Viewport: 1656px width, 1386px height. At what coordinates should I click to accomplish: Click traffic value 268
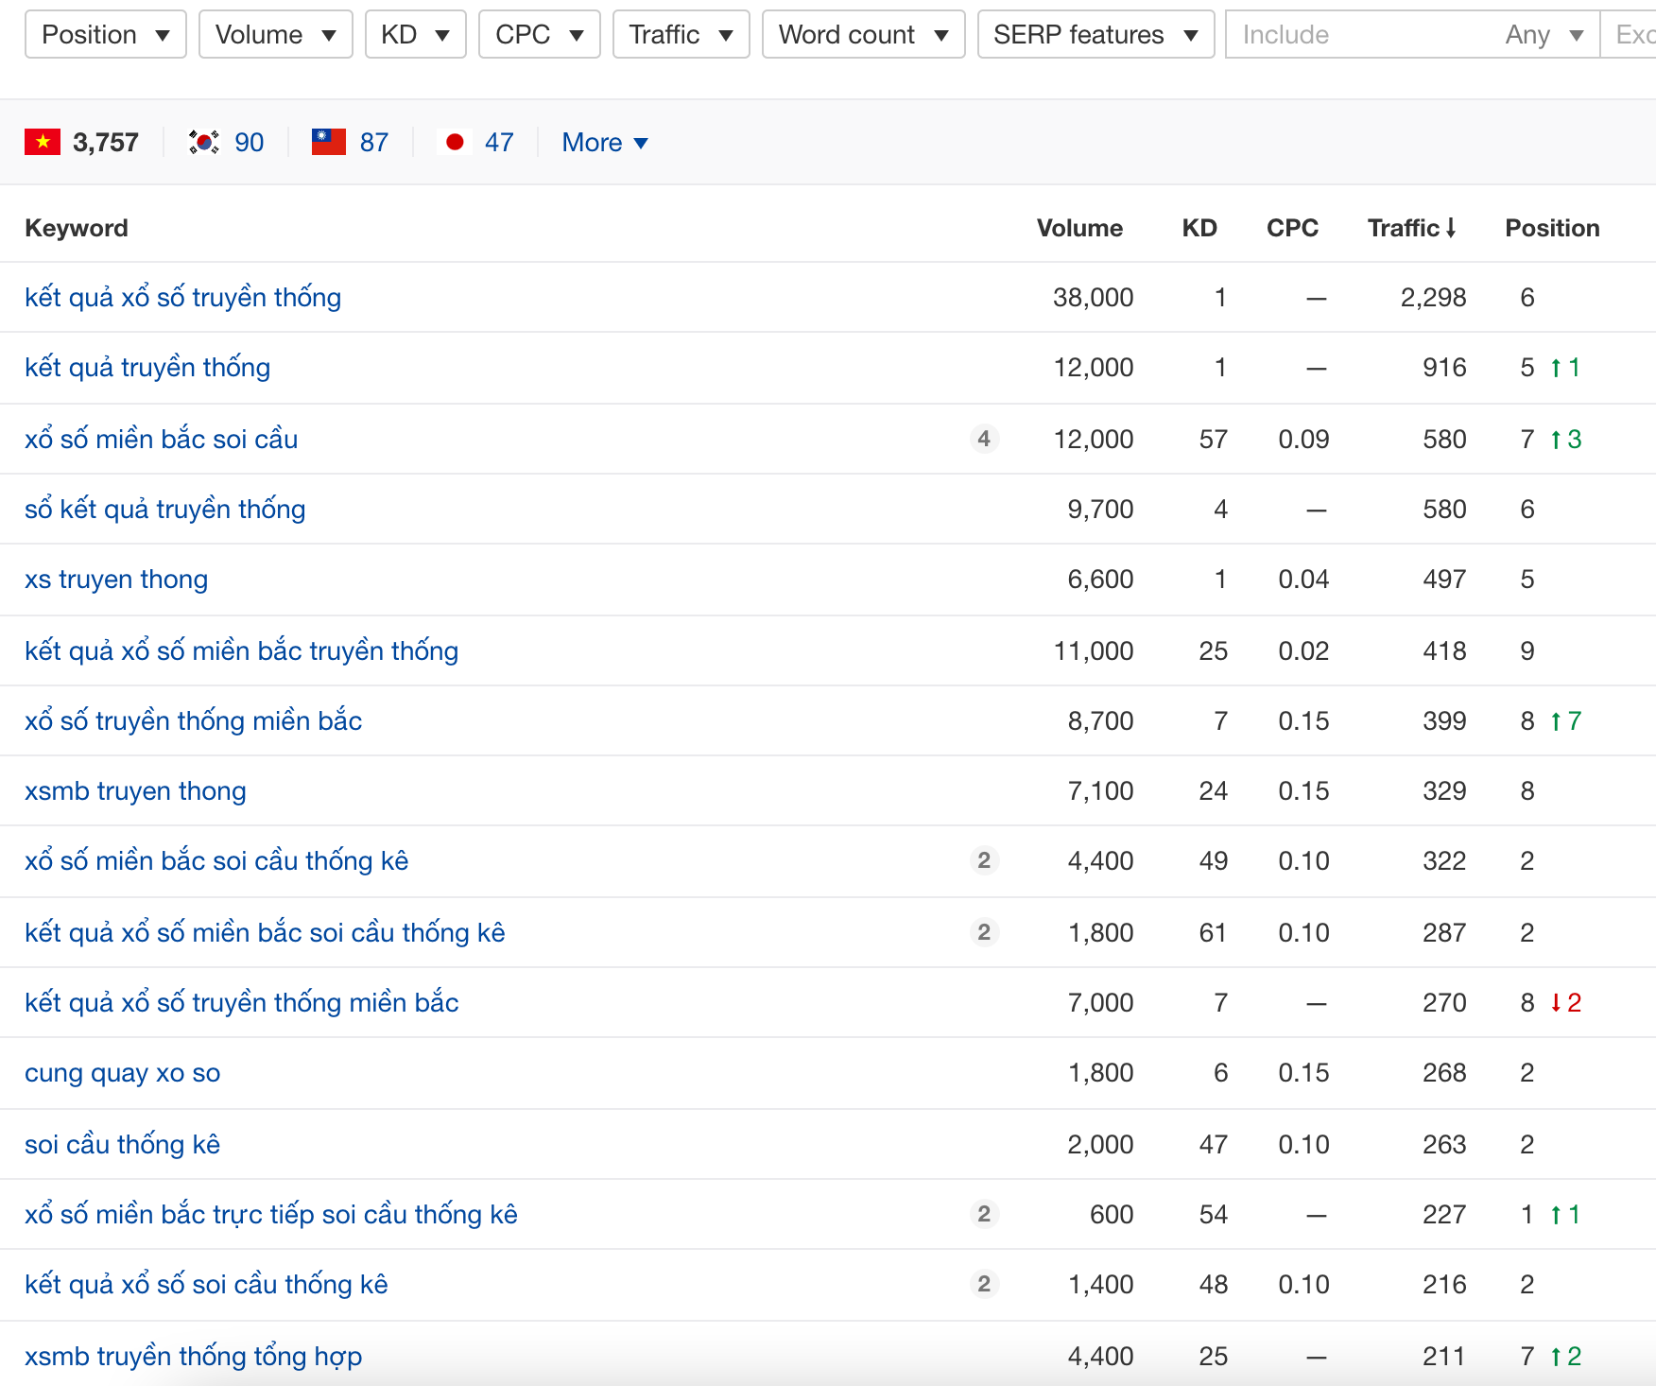[1444, 1072]
